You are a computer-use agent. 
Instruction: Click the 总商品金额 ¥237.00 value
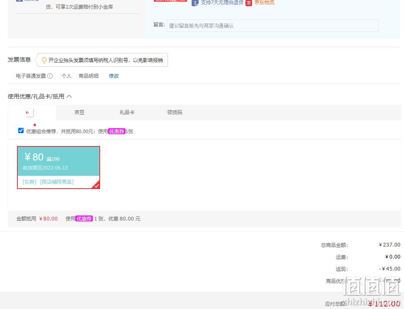(390, 244)
